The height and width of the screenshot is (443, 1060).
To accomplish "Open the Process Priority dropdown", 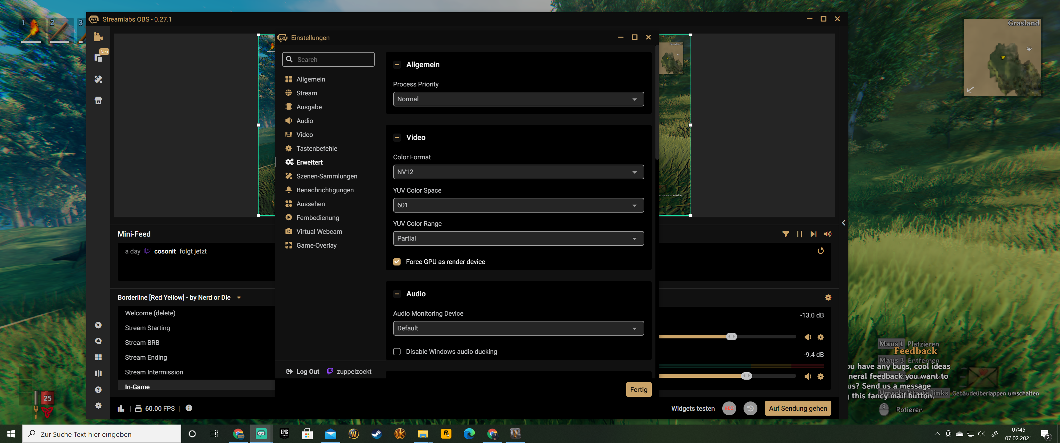I will click(x=518, y=99).
